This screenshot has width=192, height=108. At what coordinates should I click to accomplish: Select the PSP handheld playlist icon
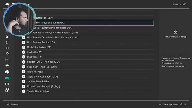pos(7,84)
